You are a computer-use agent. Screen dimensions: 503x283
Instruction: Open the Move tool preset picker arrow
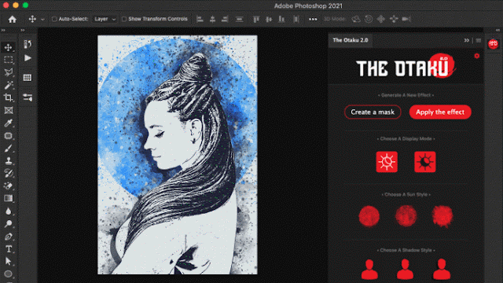42,19
